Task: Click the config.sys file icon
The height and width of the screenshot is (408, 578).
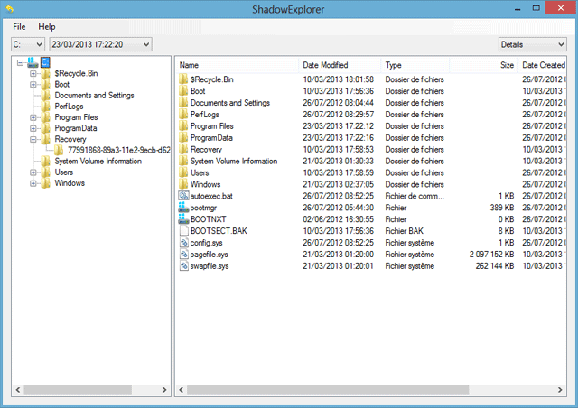Action: click(183, 243)
